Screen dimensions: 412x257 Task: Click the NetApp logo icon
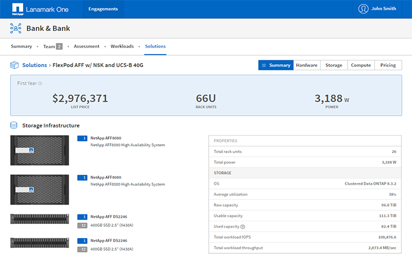point(17,9)
